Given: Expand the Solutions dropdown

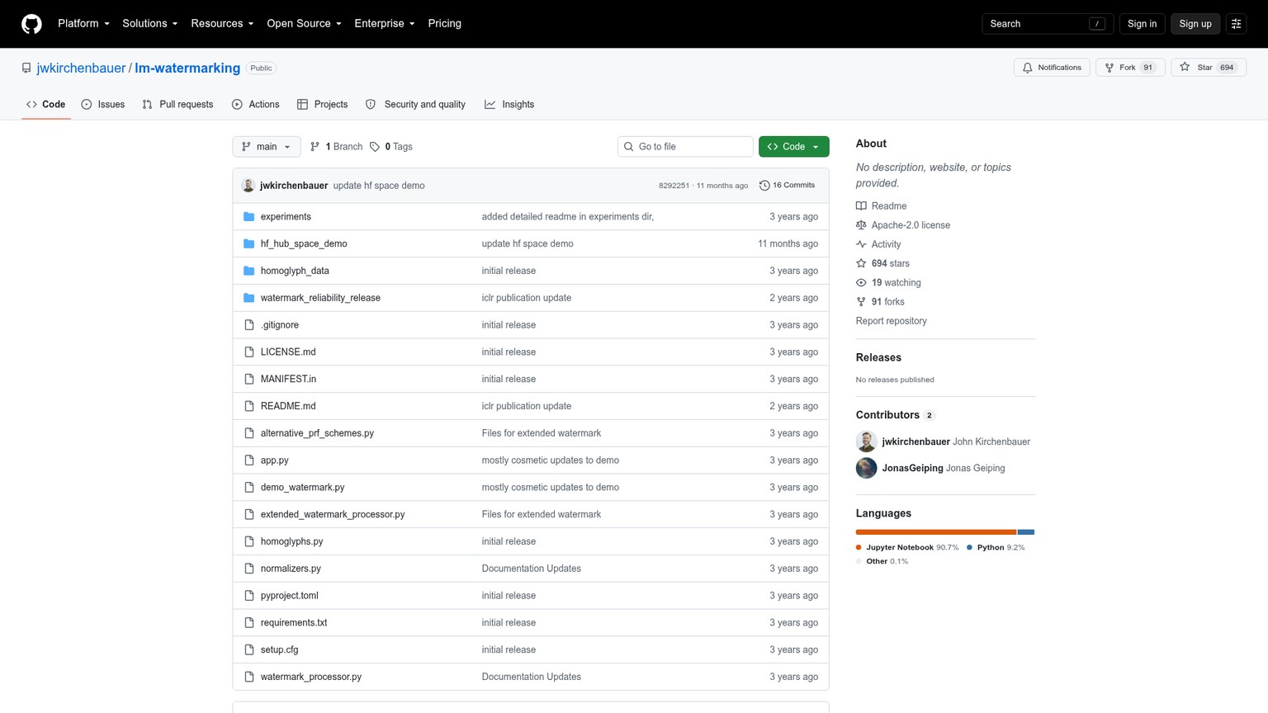Looking at the screenshot, I should [149, 24].
